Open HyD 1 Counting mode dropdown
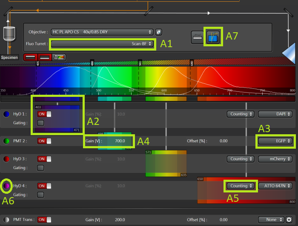This screenshot has height=226, width=298. tap(241, 114)
